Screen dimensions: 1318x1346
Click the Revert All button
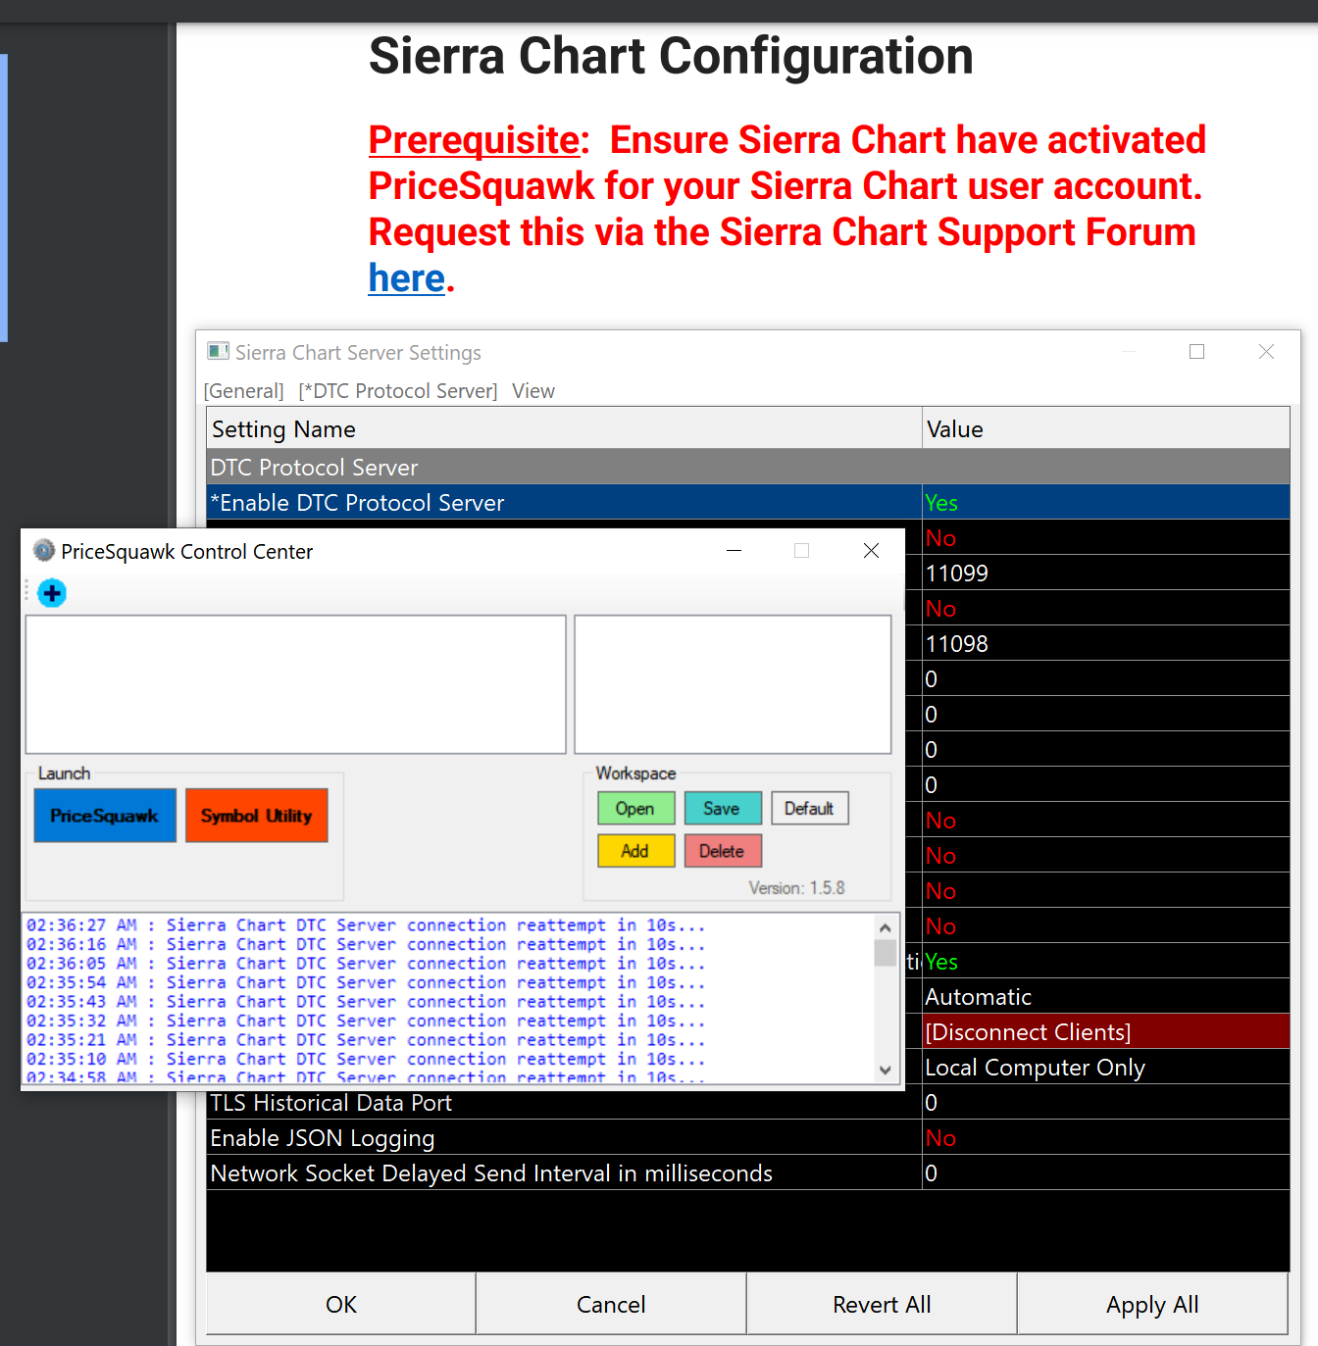pos(882,1304)
